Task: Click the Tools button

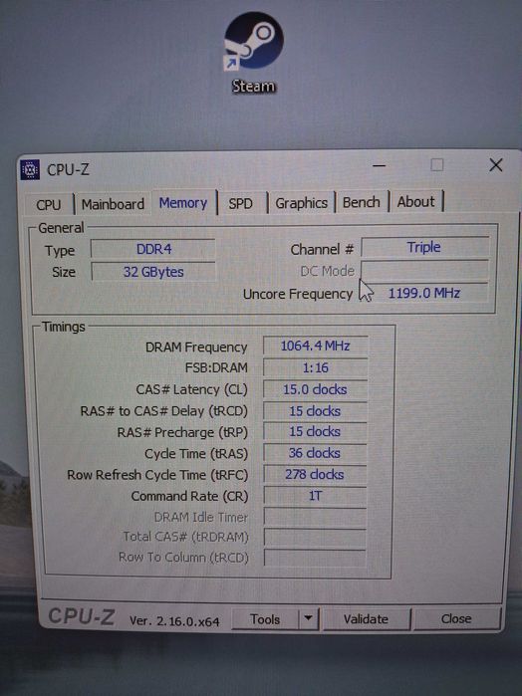Action: [x=265, y=619]
